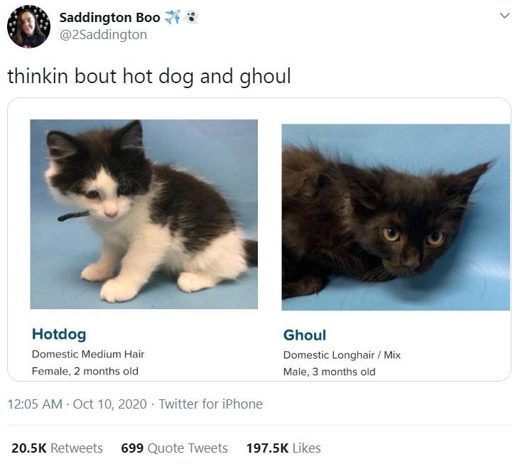
Task: Select the Domestic Medium Hair breed text
Action: (88, 354)
